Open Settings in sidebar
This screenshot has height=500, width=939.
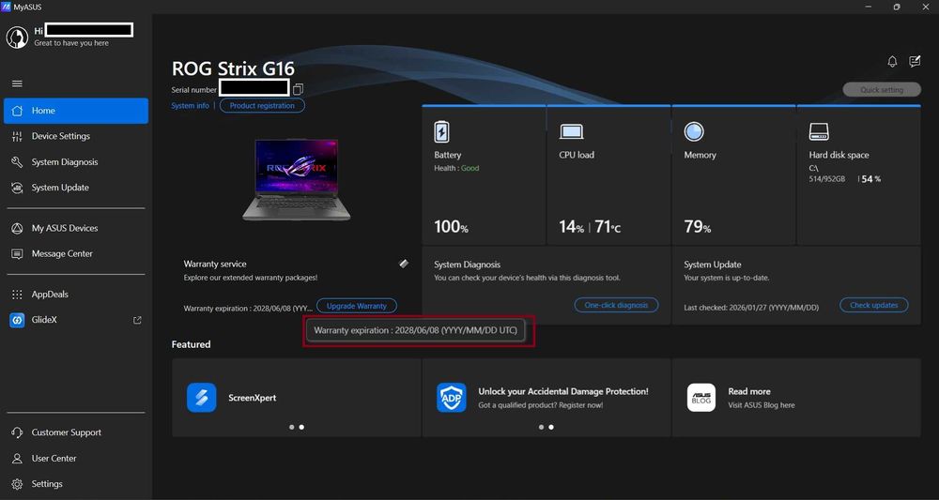click(76, 484)
